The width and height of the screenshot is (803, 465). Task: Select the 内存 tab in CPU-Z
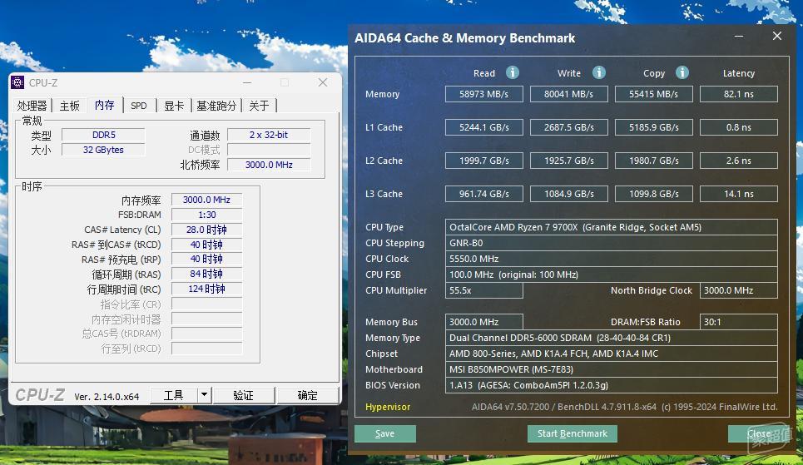tap(105, 105)
